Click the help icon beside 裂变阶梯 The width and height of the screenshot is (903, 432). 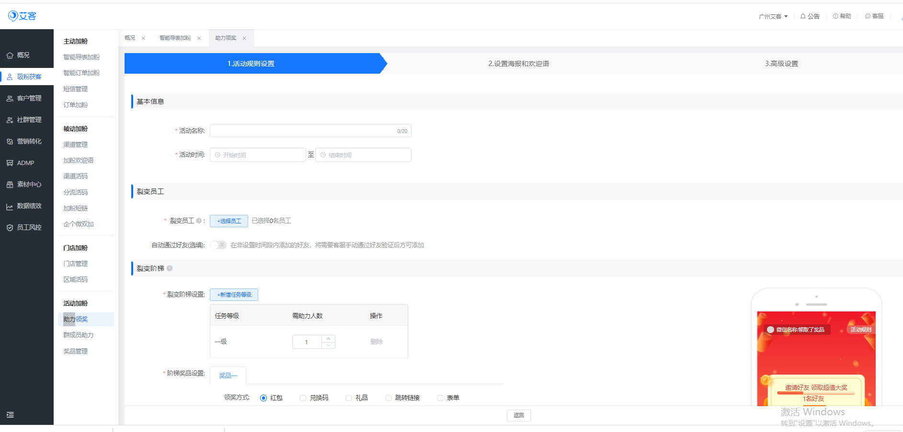pyautogui.click(x=170, y=268)
